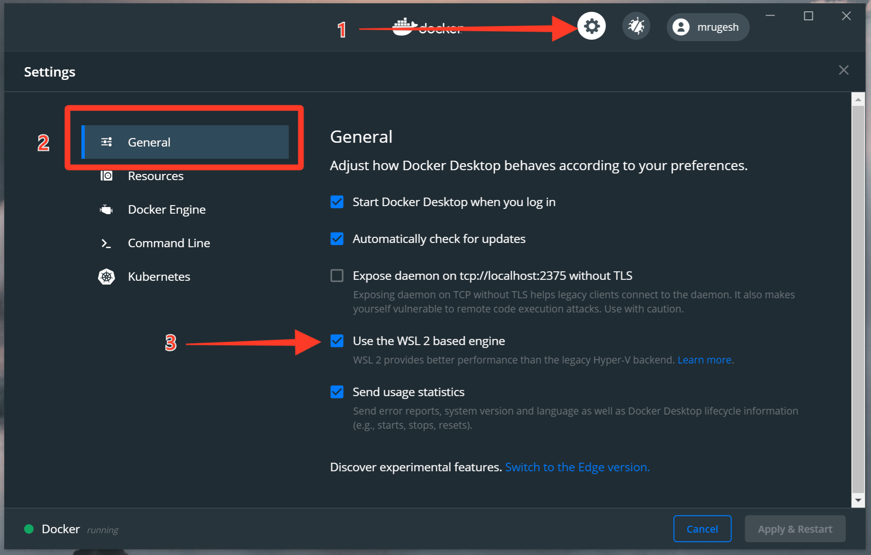Toggle Use the WSL 2 based engine
This screenshot has width=871, height=555.
(x=337, y=341)
